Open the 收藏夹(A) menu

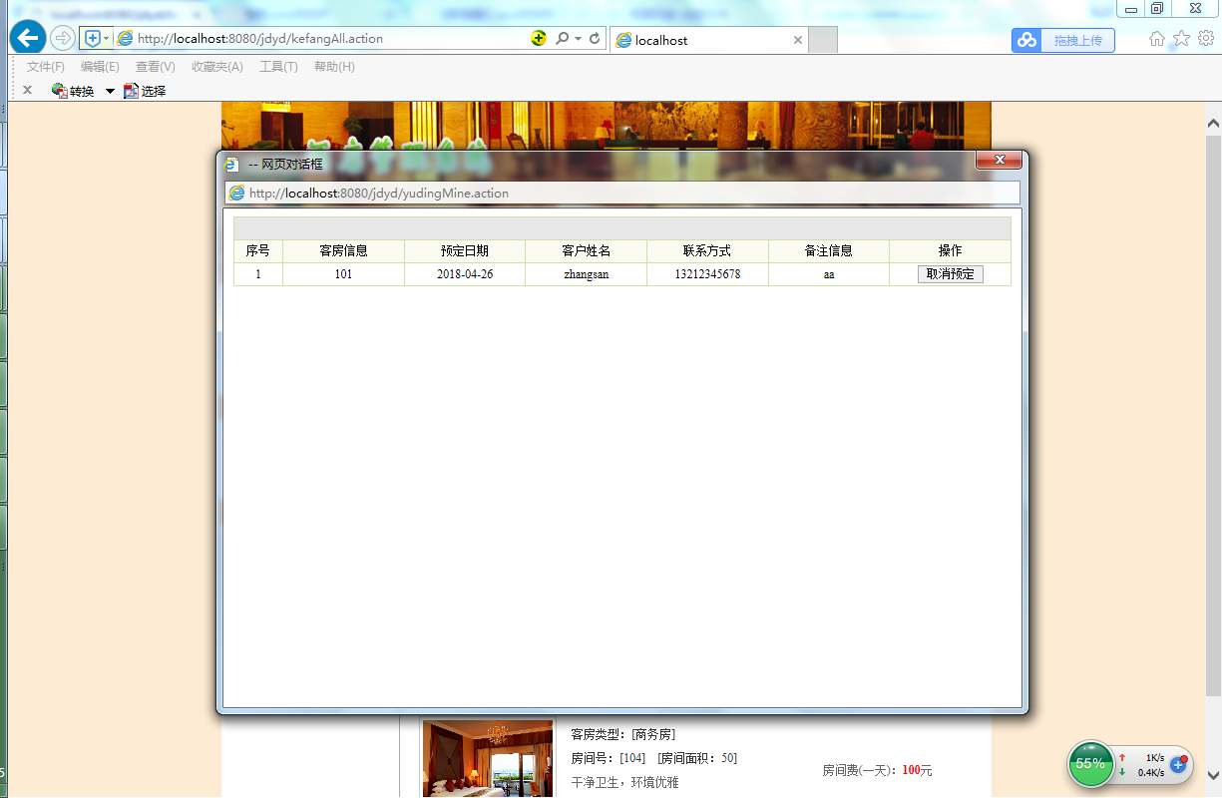(x=217, y=67)
